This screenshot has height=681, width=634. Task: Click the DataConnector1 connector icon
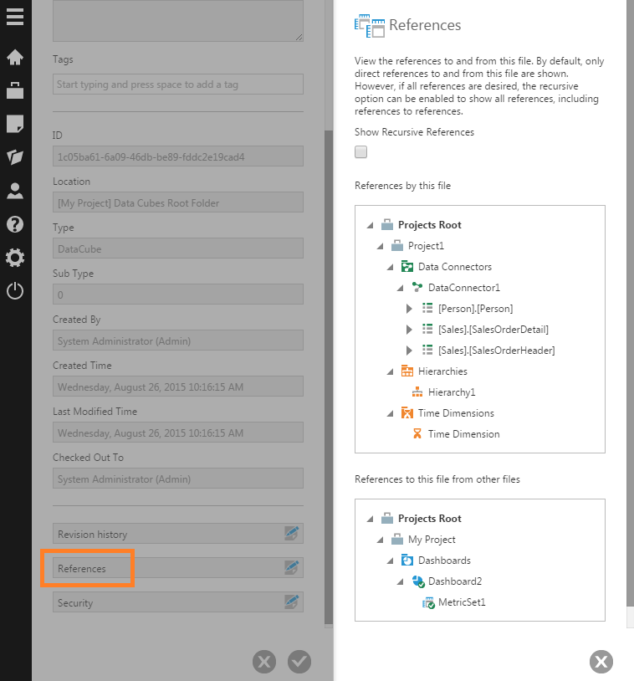coord(417,287)
